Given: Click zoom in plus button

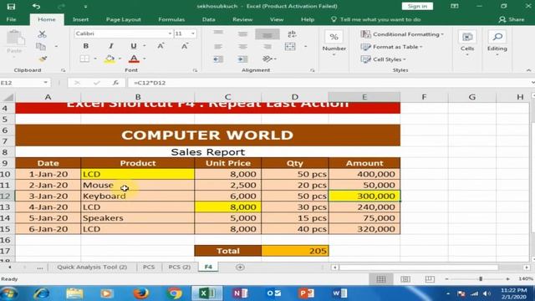Looking at the screenshot, I should pos(507,278).
